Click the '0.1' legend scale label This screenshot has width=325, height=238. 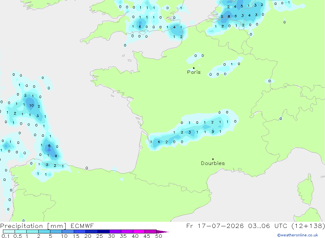pyautogui.click(x=6, y=236)
